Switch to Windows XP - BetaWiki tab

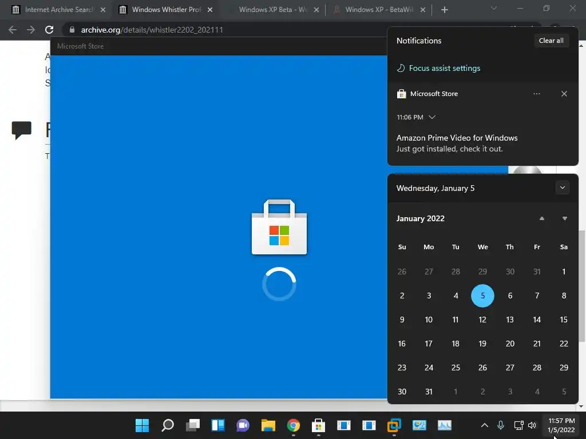[379, 10]
